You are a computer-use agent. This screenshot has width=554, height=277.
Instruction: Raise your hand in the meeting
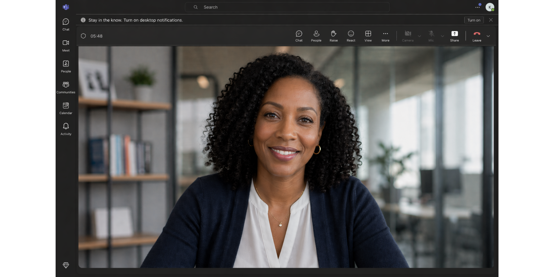[x=334, y=36]
